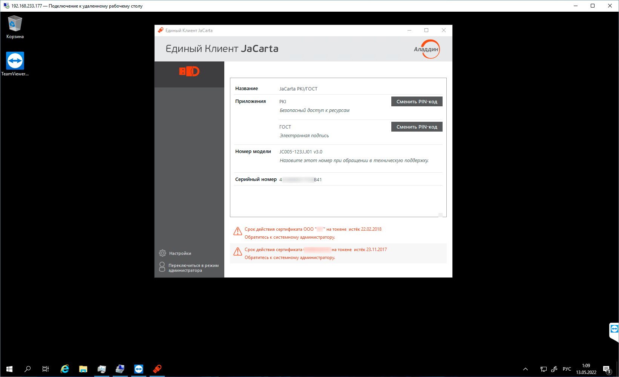
Task: Click the serial number value ending in B41
Action: (300, 180)
